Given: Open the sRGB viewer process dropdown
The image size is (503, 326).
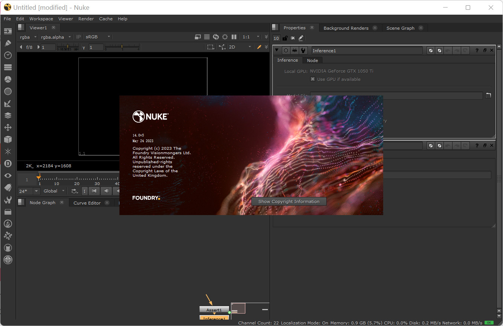Looking at the screenshot, I should (98, 37).
